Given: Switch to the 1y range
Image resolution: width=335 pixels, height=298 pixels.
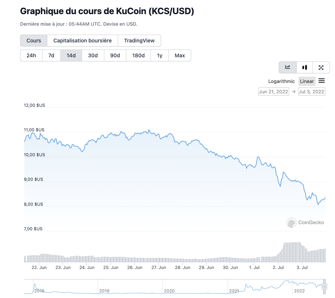Looking at the screenshot, I should click(x=159, y=55).
